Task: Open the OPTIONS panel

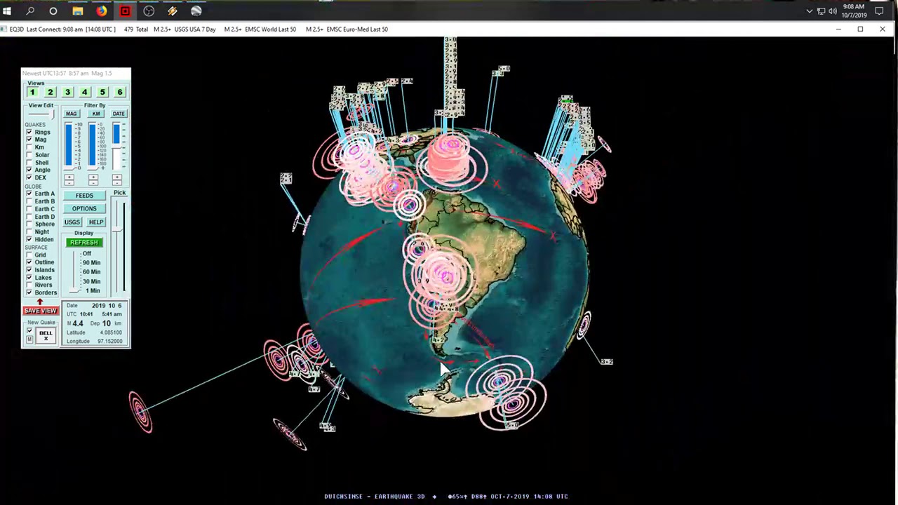Action: [x=84, y=209]
